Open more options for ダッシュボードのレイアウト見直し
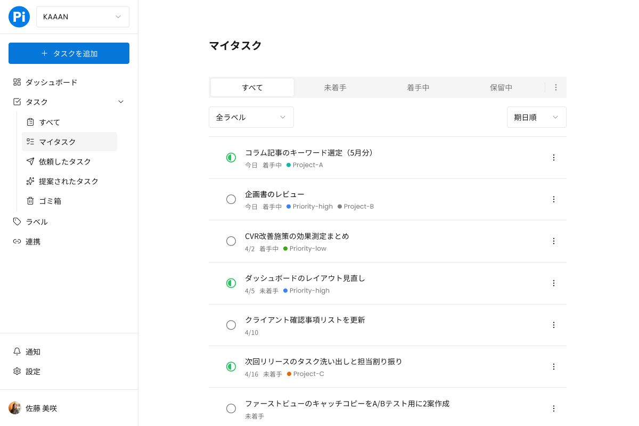639x426 pixels. tap(553, 283)
